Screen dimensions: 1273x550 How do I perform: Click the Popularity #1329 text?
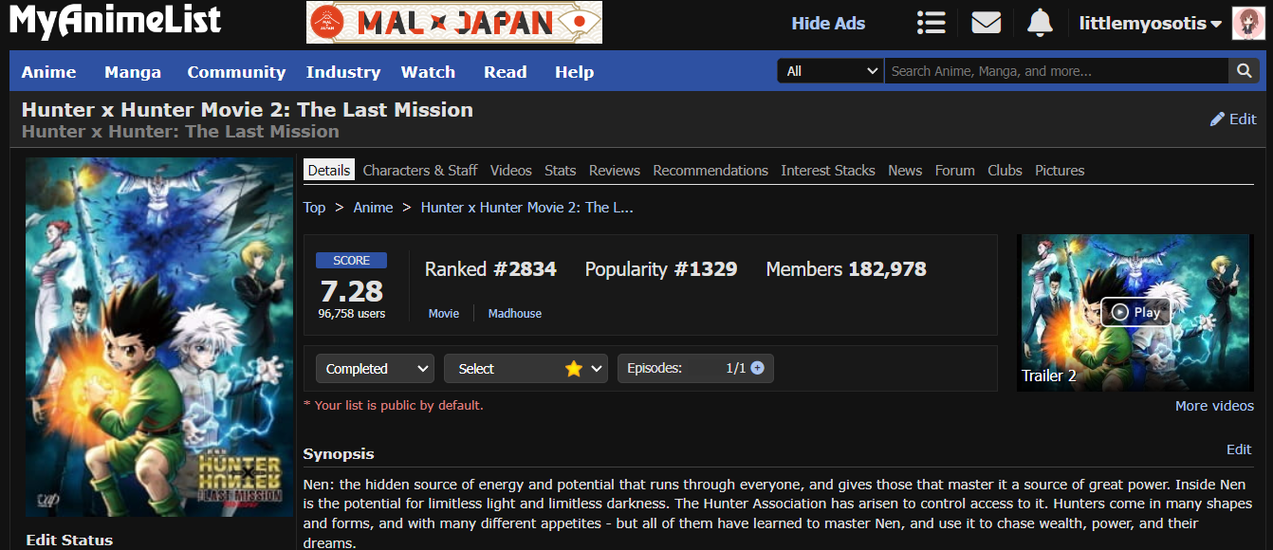pyautogui.click(x=661, y=269)
